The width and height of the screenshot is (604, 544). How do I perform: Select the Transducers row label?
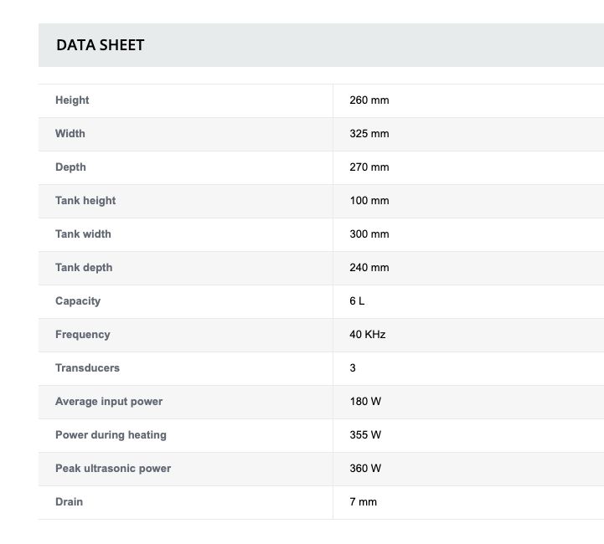87,368
